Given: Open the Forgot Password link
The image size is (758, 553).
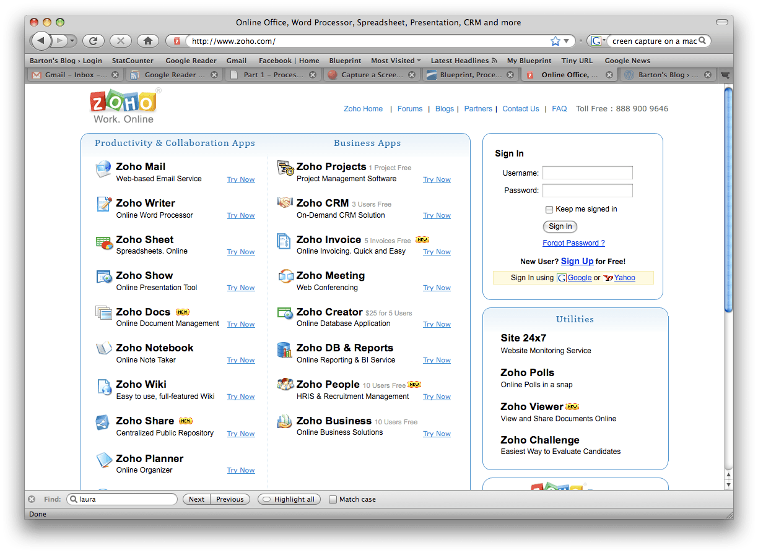Looking at the screenshot, I should [x=573, y=243].
